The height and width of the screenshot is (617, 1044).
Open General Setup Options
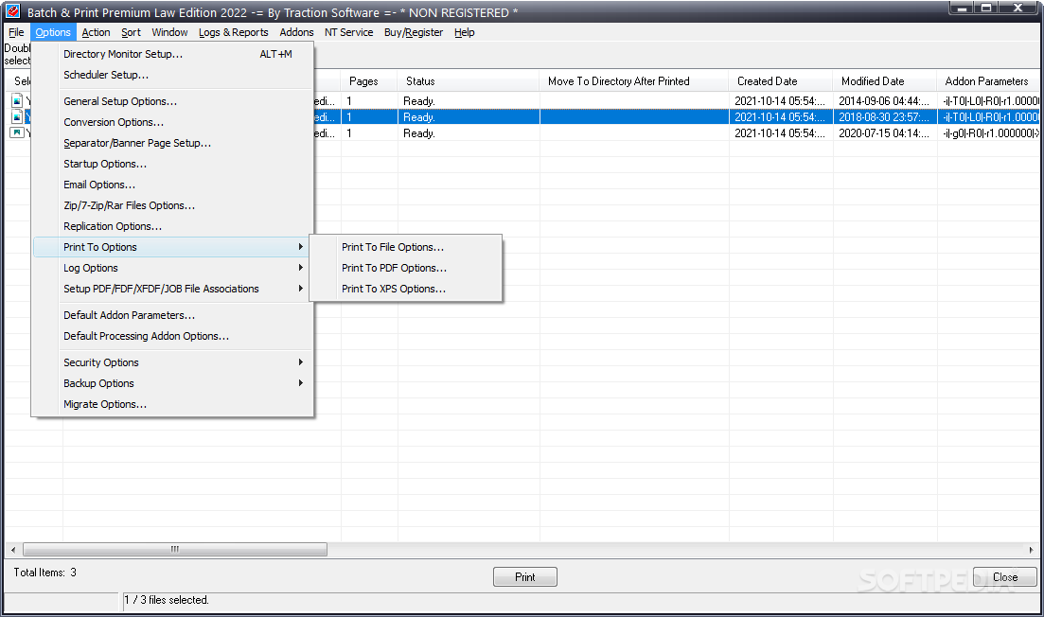[172, 101]
